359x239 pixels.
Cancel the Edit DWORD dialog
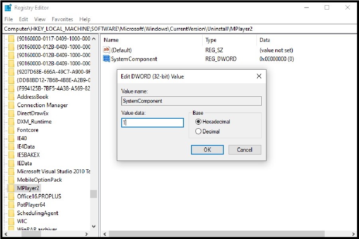click(245, 150)
